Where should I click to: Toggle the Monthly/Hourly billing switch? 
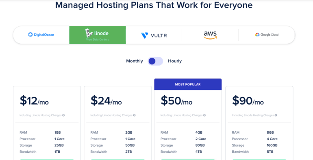[155, 61]
